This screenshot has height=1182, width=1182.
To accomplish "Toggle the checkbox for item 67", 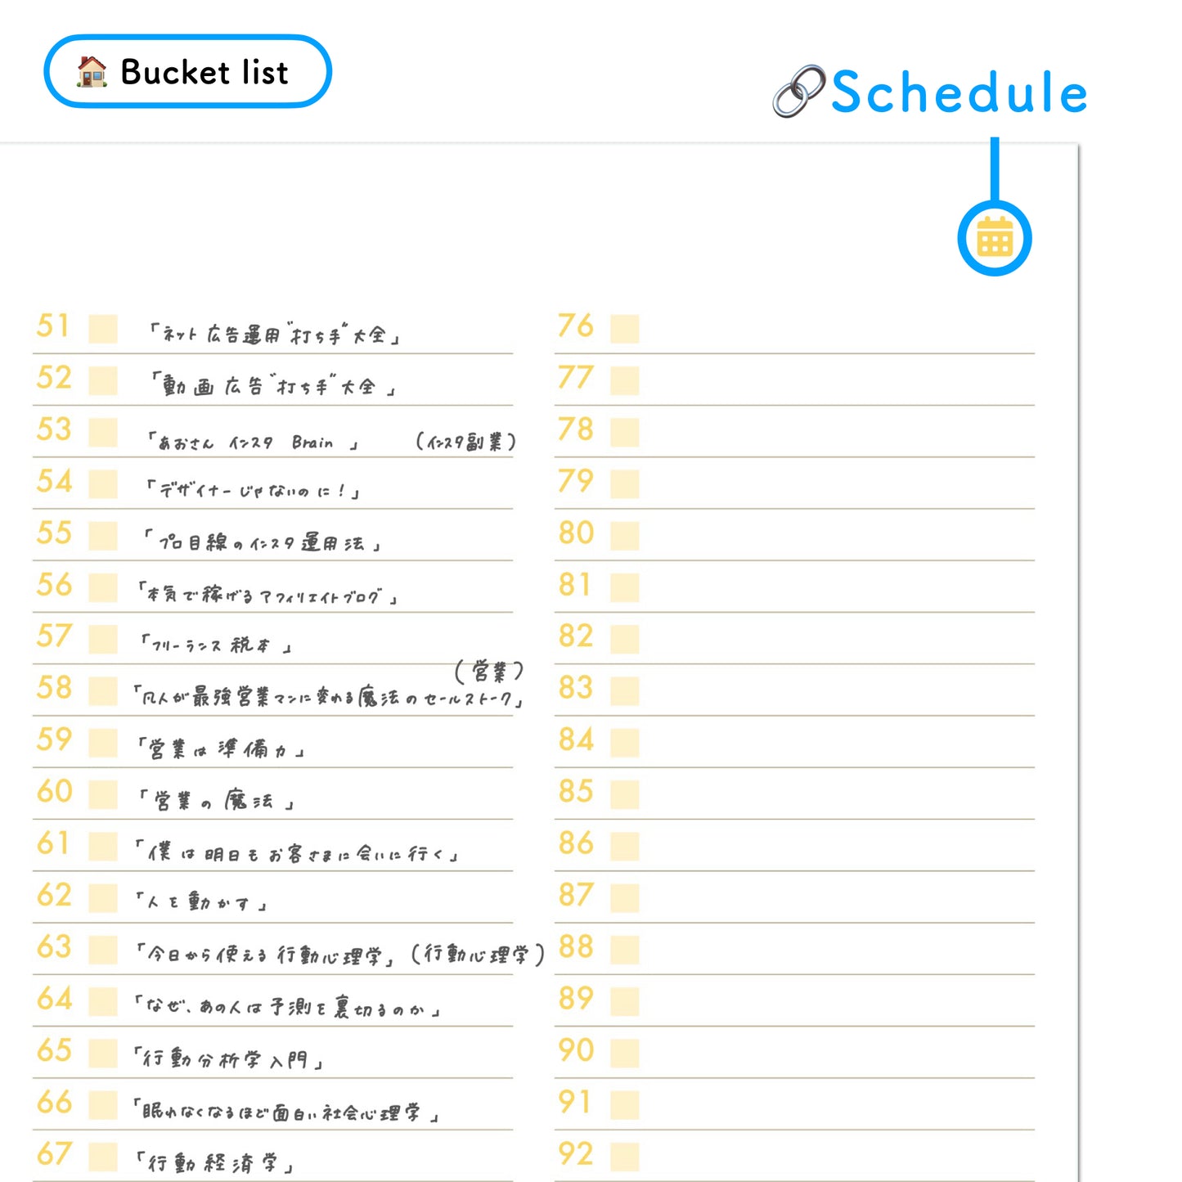I will coord(103,1157).
